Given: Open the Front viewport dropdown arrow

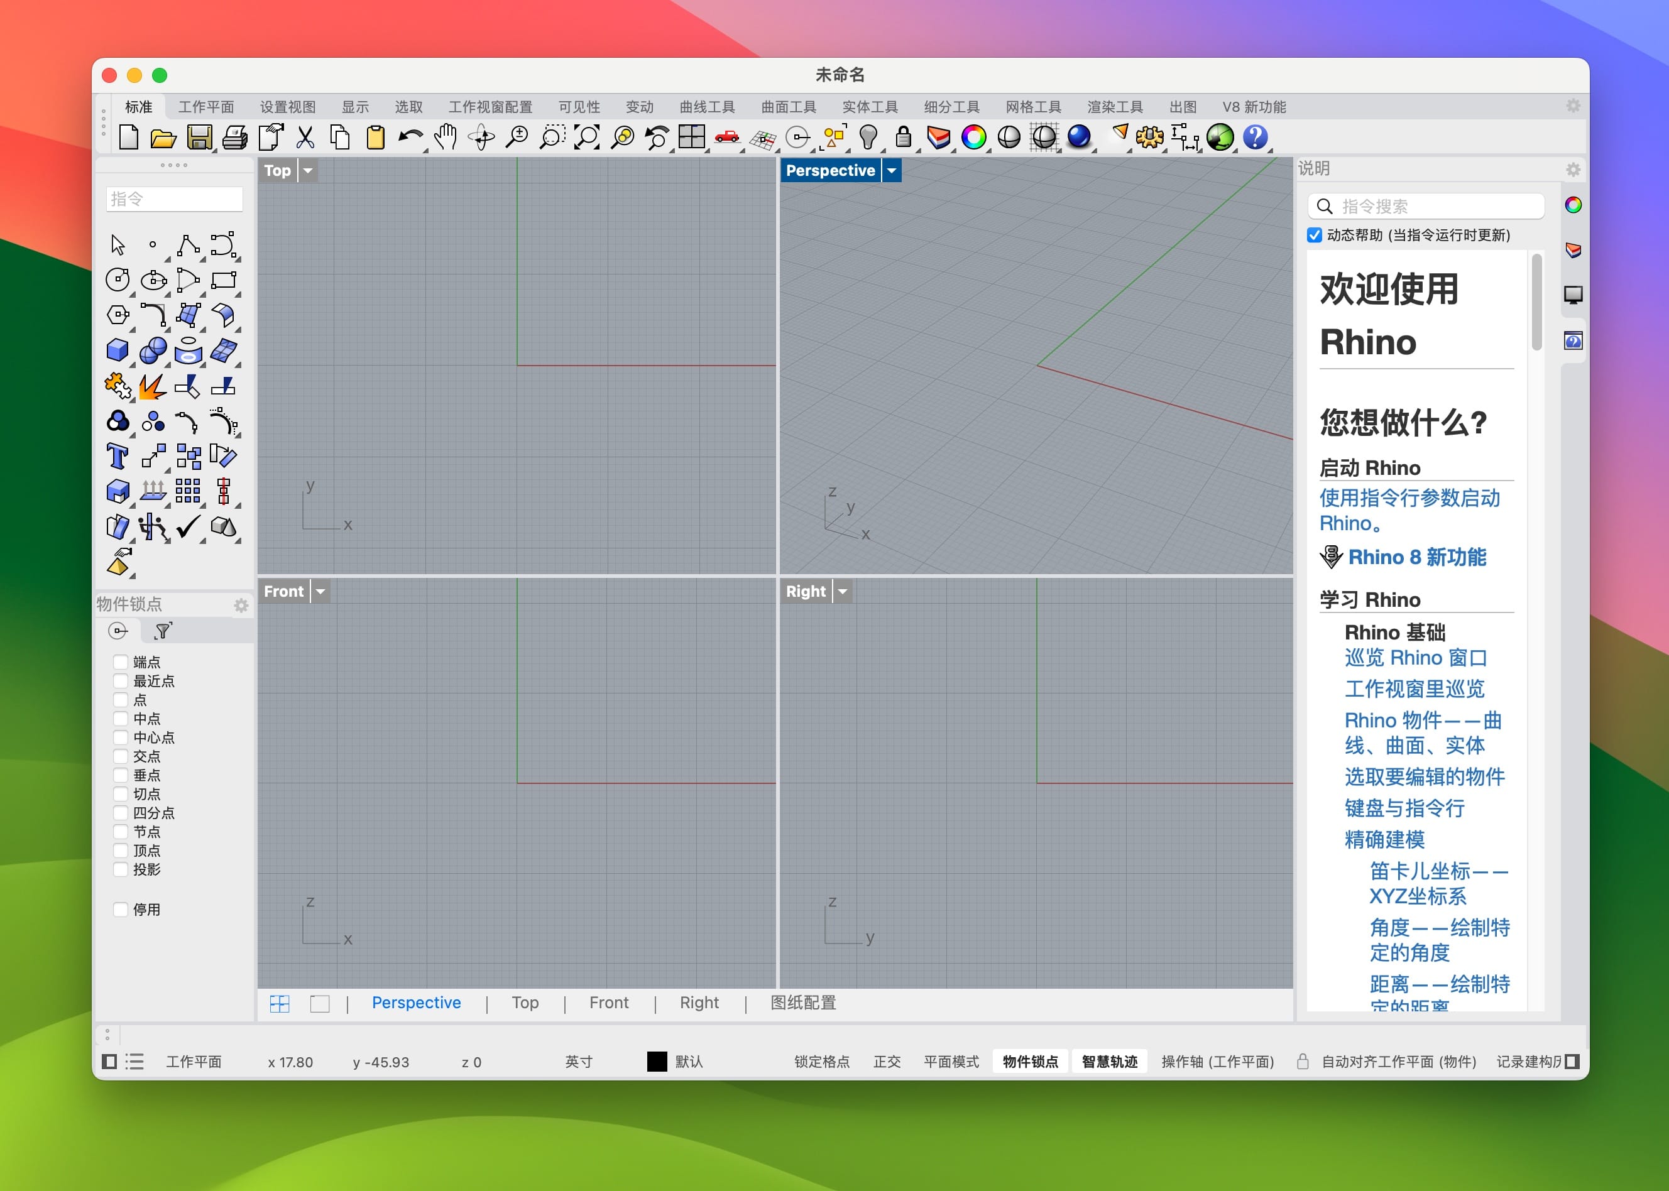Looking at the screenshot, I should pyautogui.click(x=320, y=591).
